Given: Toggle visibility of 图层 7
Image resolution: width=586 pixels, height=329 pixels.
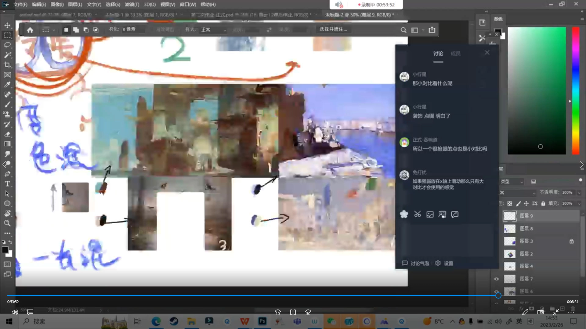Looking at the screenshot, I should click(x=497, y=279).
